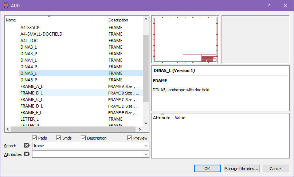Uncheck the Smds checkbox
The width and height of the screenshot is (294, 177).
pyautogui.click(x=59, y=138)
